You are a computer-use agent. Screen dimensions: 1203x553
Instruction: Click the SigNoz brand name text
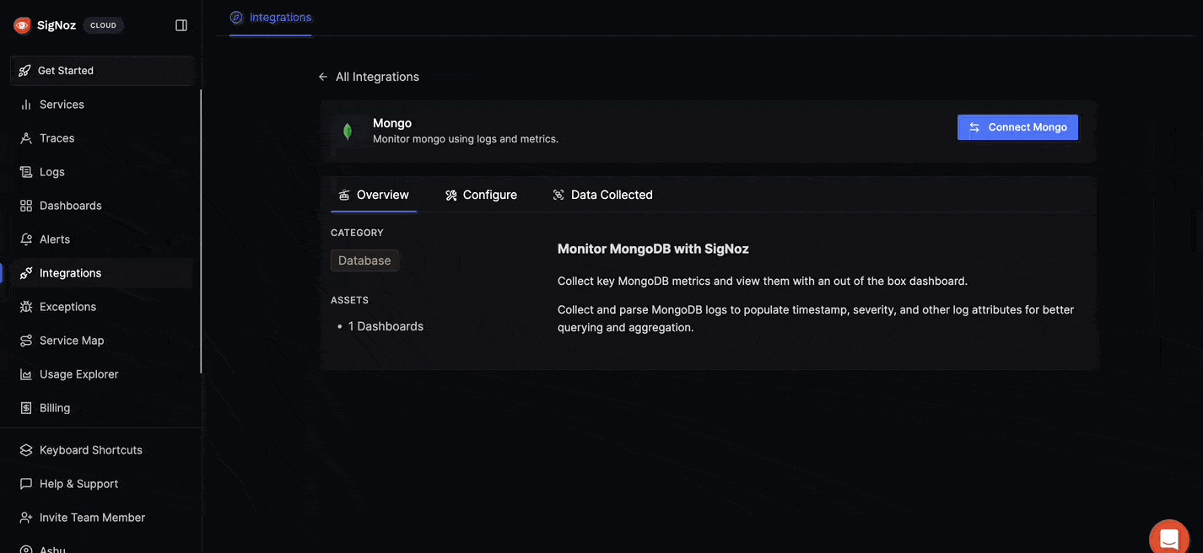click(57, 25)
